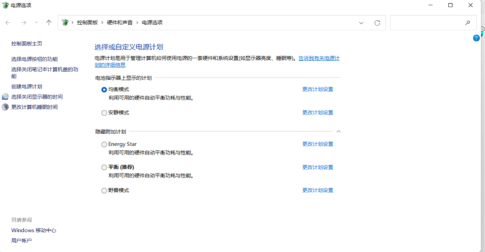Select the 野兽模式 power plan
Screen dimensions: 485x252
coord(104,190)
